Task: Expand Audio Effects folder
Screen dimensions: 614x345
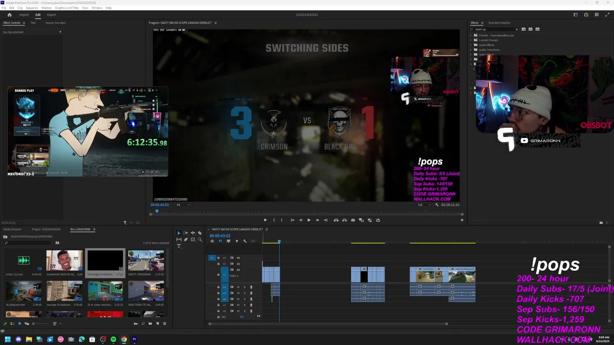Action: pyautogui.click(x=471, y=45)
